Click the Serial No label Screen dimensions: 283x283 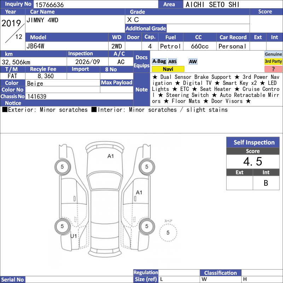pyautogui.click(x=12, y=279)
